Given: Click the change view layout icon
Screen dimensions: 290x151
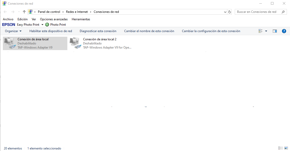Looking at the screenshot, I should 261,31.
